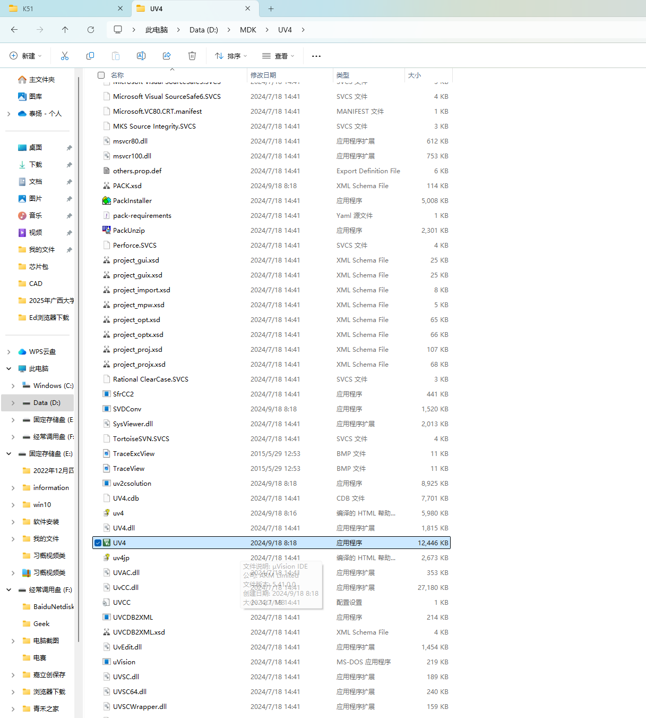Click the computer icon in address bar
This screenshot has height=718, width=646.
118,30
